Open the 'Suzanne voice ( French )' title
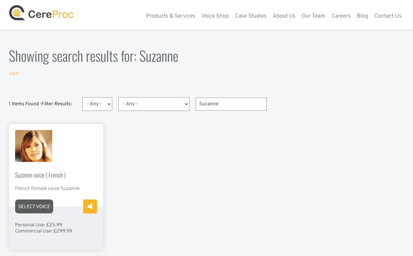Viewport: 413px width, 256px height. pos(40,175)
